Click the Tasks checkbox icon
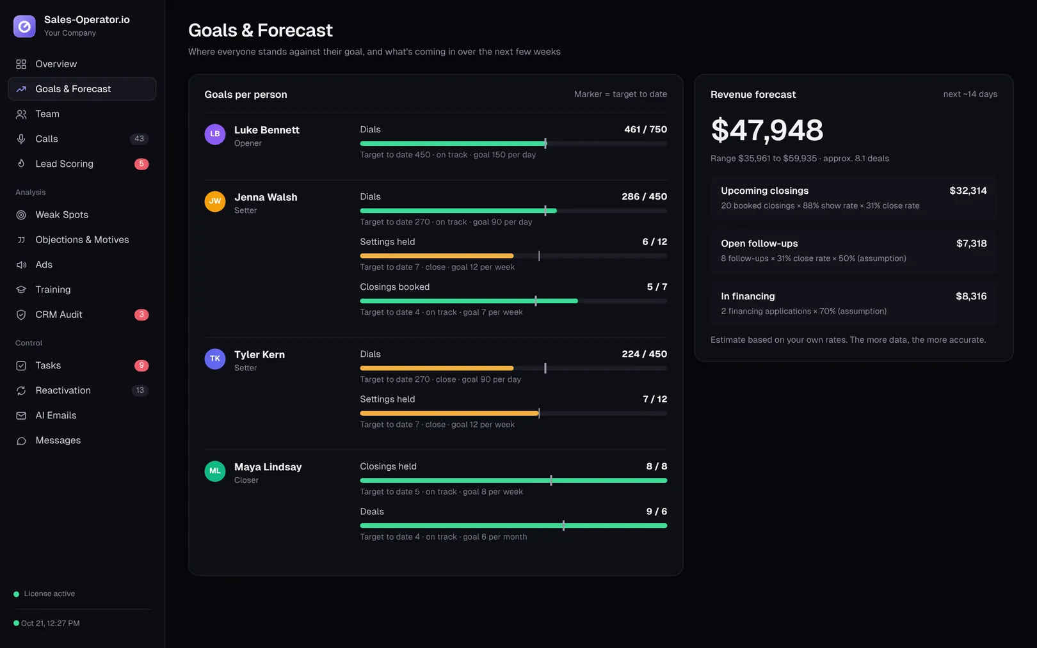This screenshot has width=1037, height=648. coord(21,366)
